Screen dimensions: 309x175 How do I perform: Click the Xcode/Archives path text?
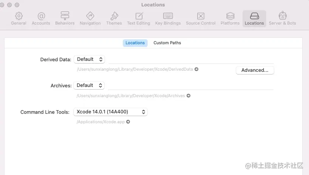click(131, 96)
